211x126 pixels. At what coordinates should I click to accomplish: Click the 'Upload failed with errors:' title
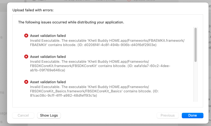point(33,10)
